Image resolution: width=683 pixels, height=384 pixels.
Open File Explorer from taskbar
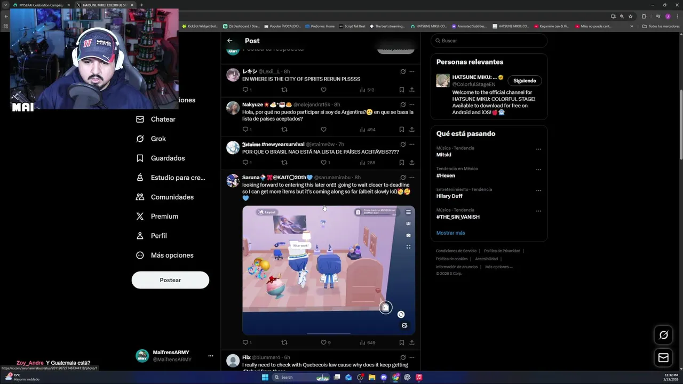click(372, 377)
